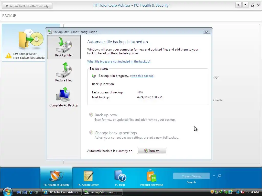Click the taskbar clock showing 12:34 AM

tap(252, 192)
